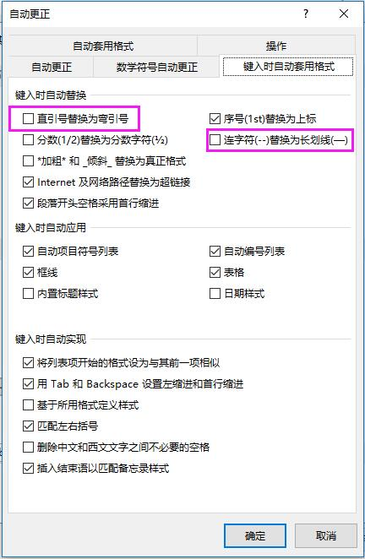Uncheck 段落开头空格采用首行缩进

[x=28, y=204]
